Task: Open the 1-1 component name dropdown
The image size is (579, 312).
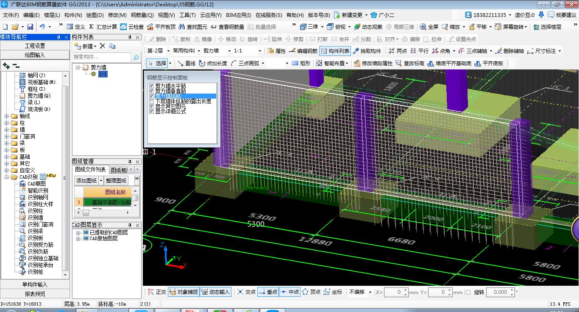Action: (260, 51)
